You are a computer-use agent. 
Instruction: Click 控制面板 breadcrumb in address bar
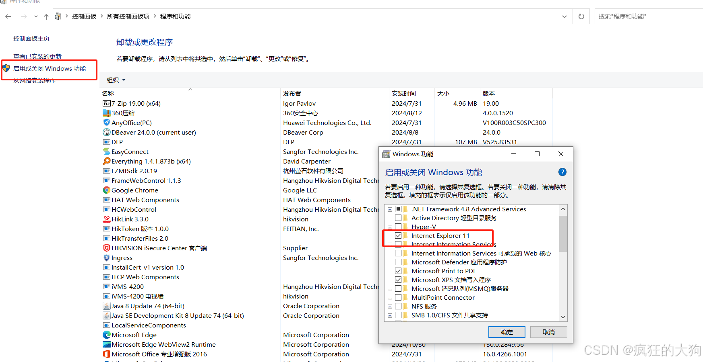point(84,16)
